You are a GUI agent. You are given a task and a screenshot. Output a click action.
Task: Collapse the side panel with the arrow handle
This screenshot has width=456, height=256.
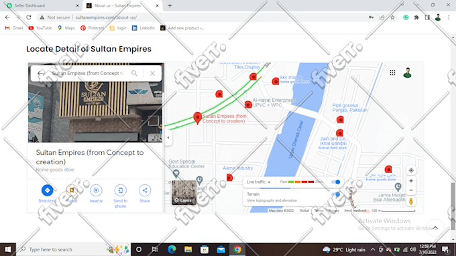pyautogui.click(x=168, y=138)
